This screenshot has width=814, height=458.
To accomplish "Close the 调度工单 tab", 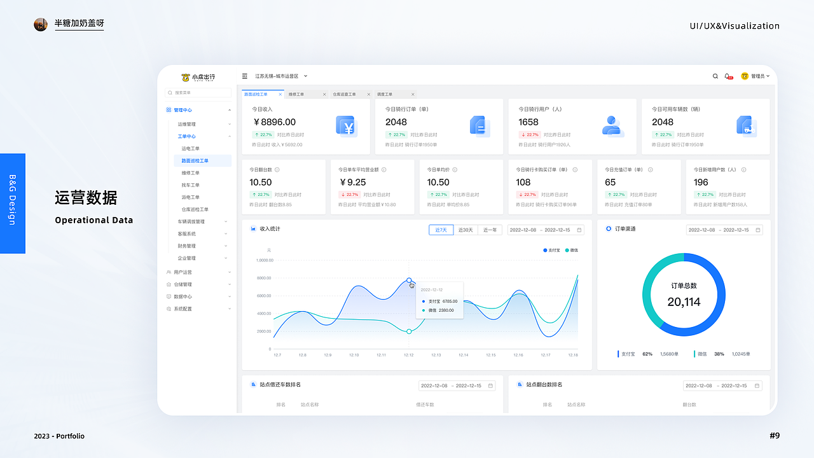I will [413, 94].
